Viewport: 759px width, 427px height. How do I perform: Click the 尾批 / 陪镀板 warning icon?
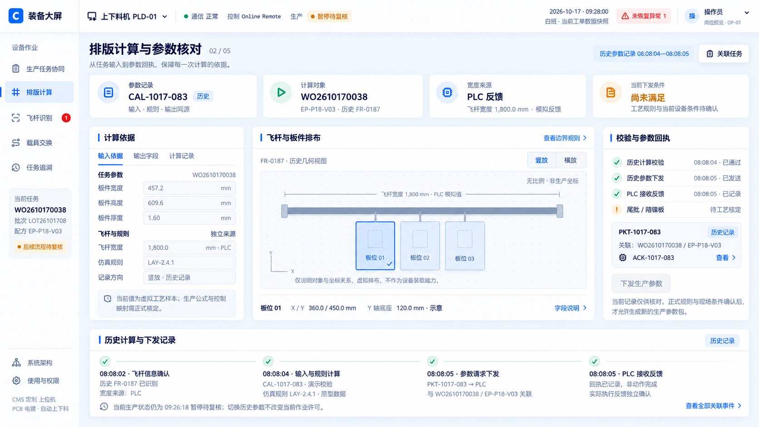point(616,210)
